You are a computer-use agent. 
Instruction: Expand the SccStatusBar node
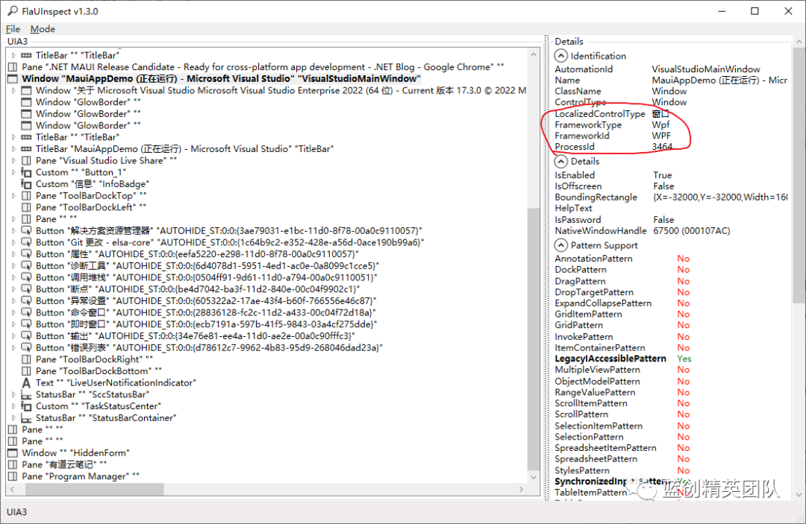(x=14, y=394)
